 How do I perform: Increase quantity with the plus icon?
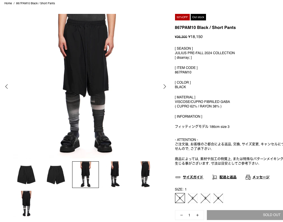point(197,215)
